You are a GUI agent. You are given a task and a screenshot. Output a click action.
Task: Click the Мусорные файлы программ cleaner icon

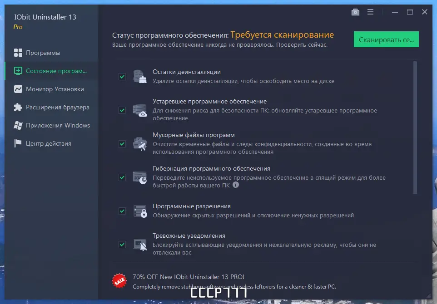click(139, 144)
